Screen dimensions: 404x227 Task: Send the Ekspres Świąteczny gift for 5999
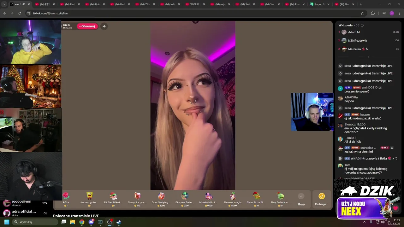point(185,199)
